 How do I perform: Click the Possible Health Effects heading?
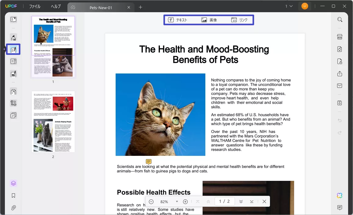[x=154, y=192]
